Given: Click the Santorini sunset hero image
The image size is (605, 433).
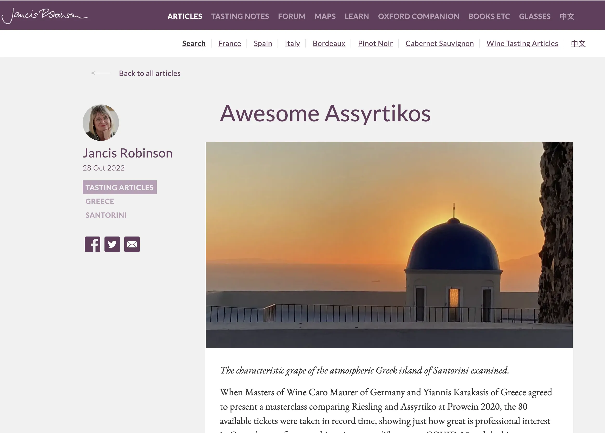Looking at the screenshot, I should point(389,245).
